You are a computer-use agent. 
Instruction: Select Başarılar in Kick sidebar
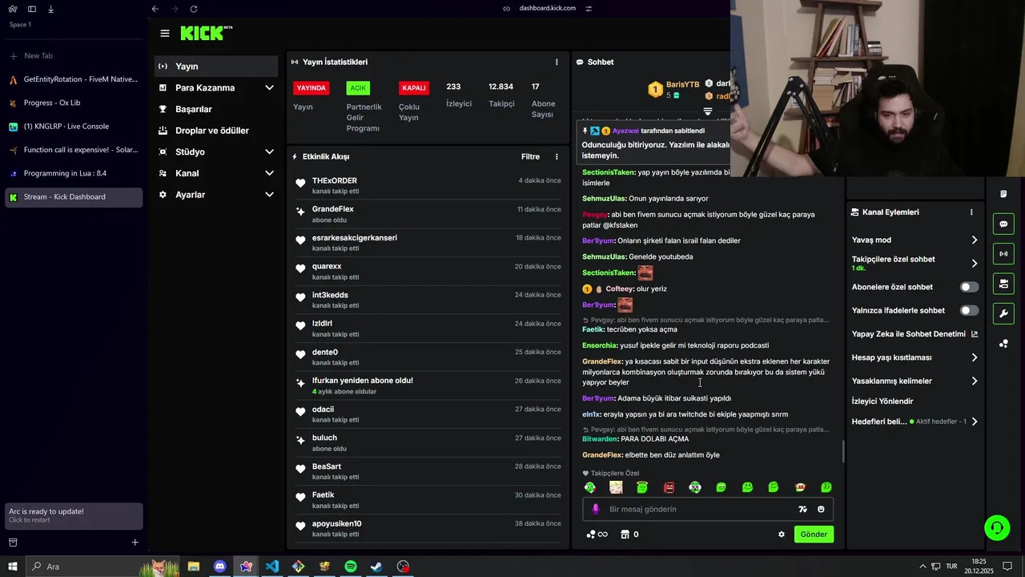click(216, 109)
